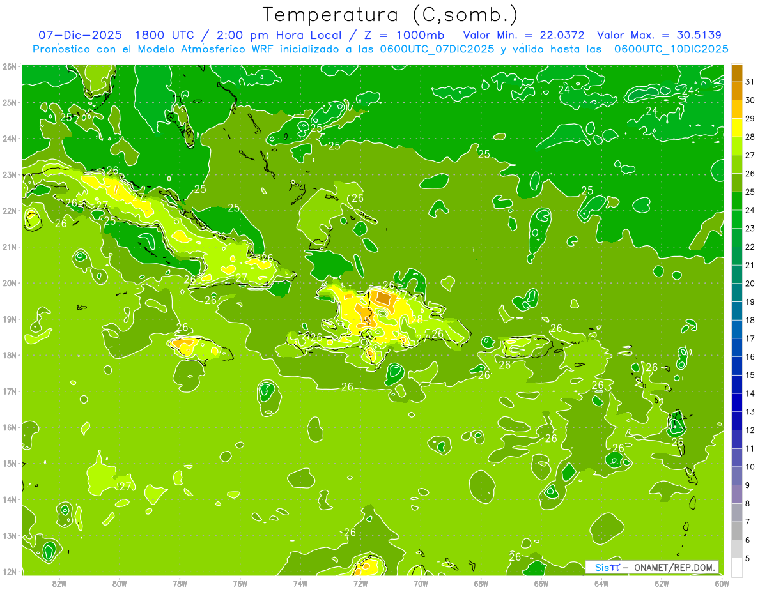Click the "23N" latitude axis label
The width and height of the screenshot is (767, 592).
[10, 174]
